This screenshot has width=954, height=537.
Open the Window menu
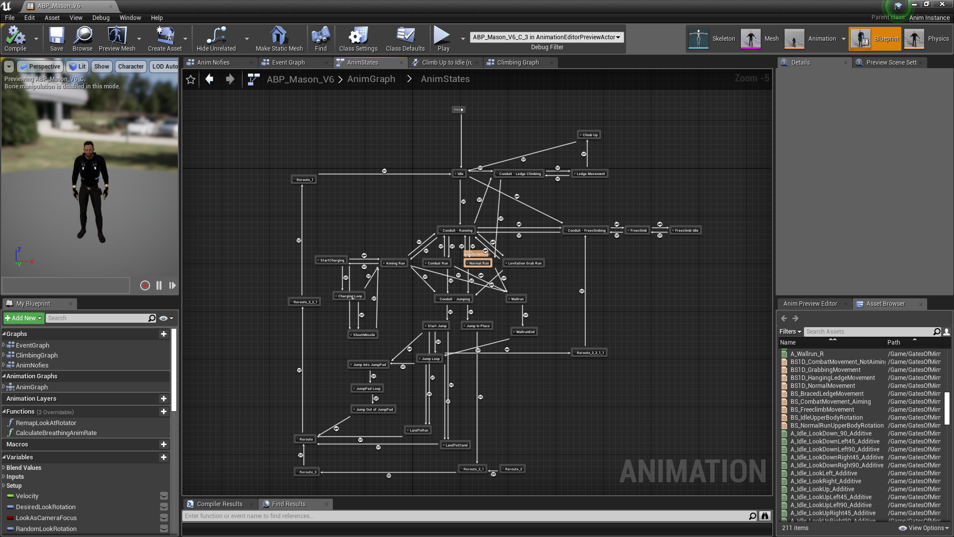130,17
